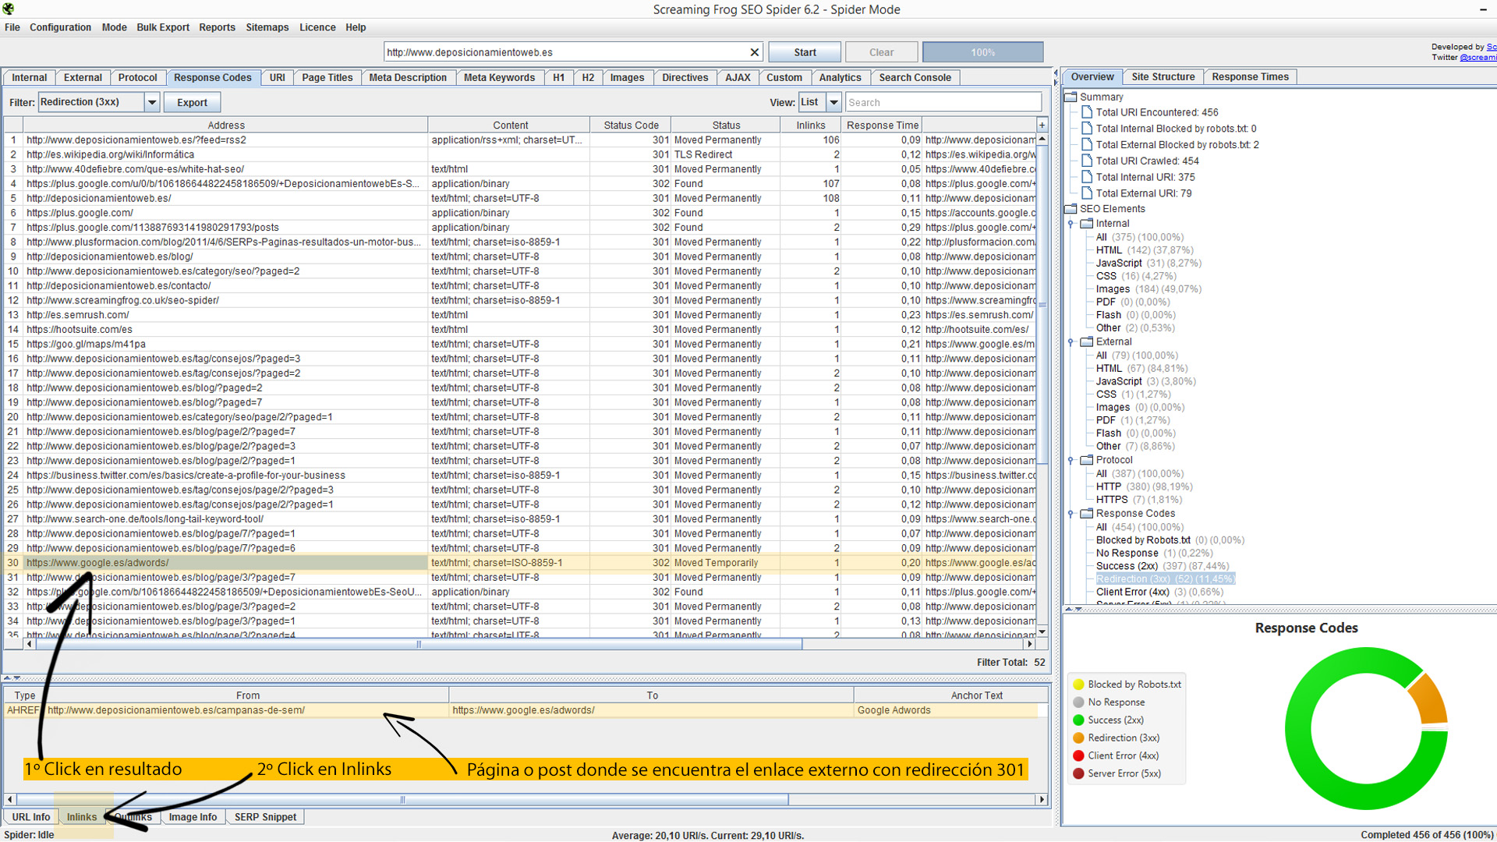This screenshot has width=1497, height=842.
Task: Open the Sitemaps menu
Action: [267, 27]
